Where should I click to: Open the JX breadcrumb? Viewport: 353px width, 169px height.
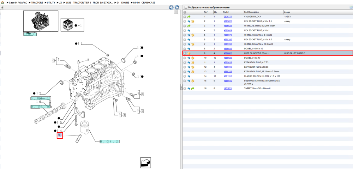[61, 2]
